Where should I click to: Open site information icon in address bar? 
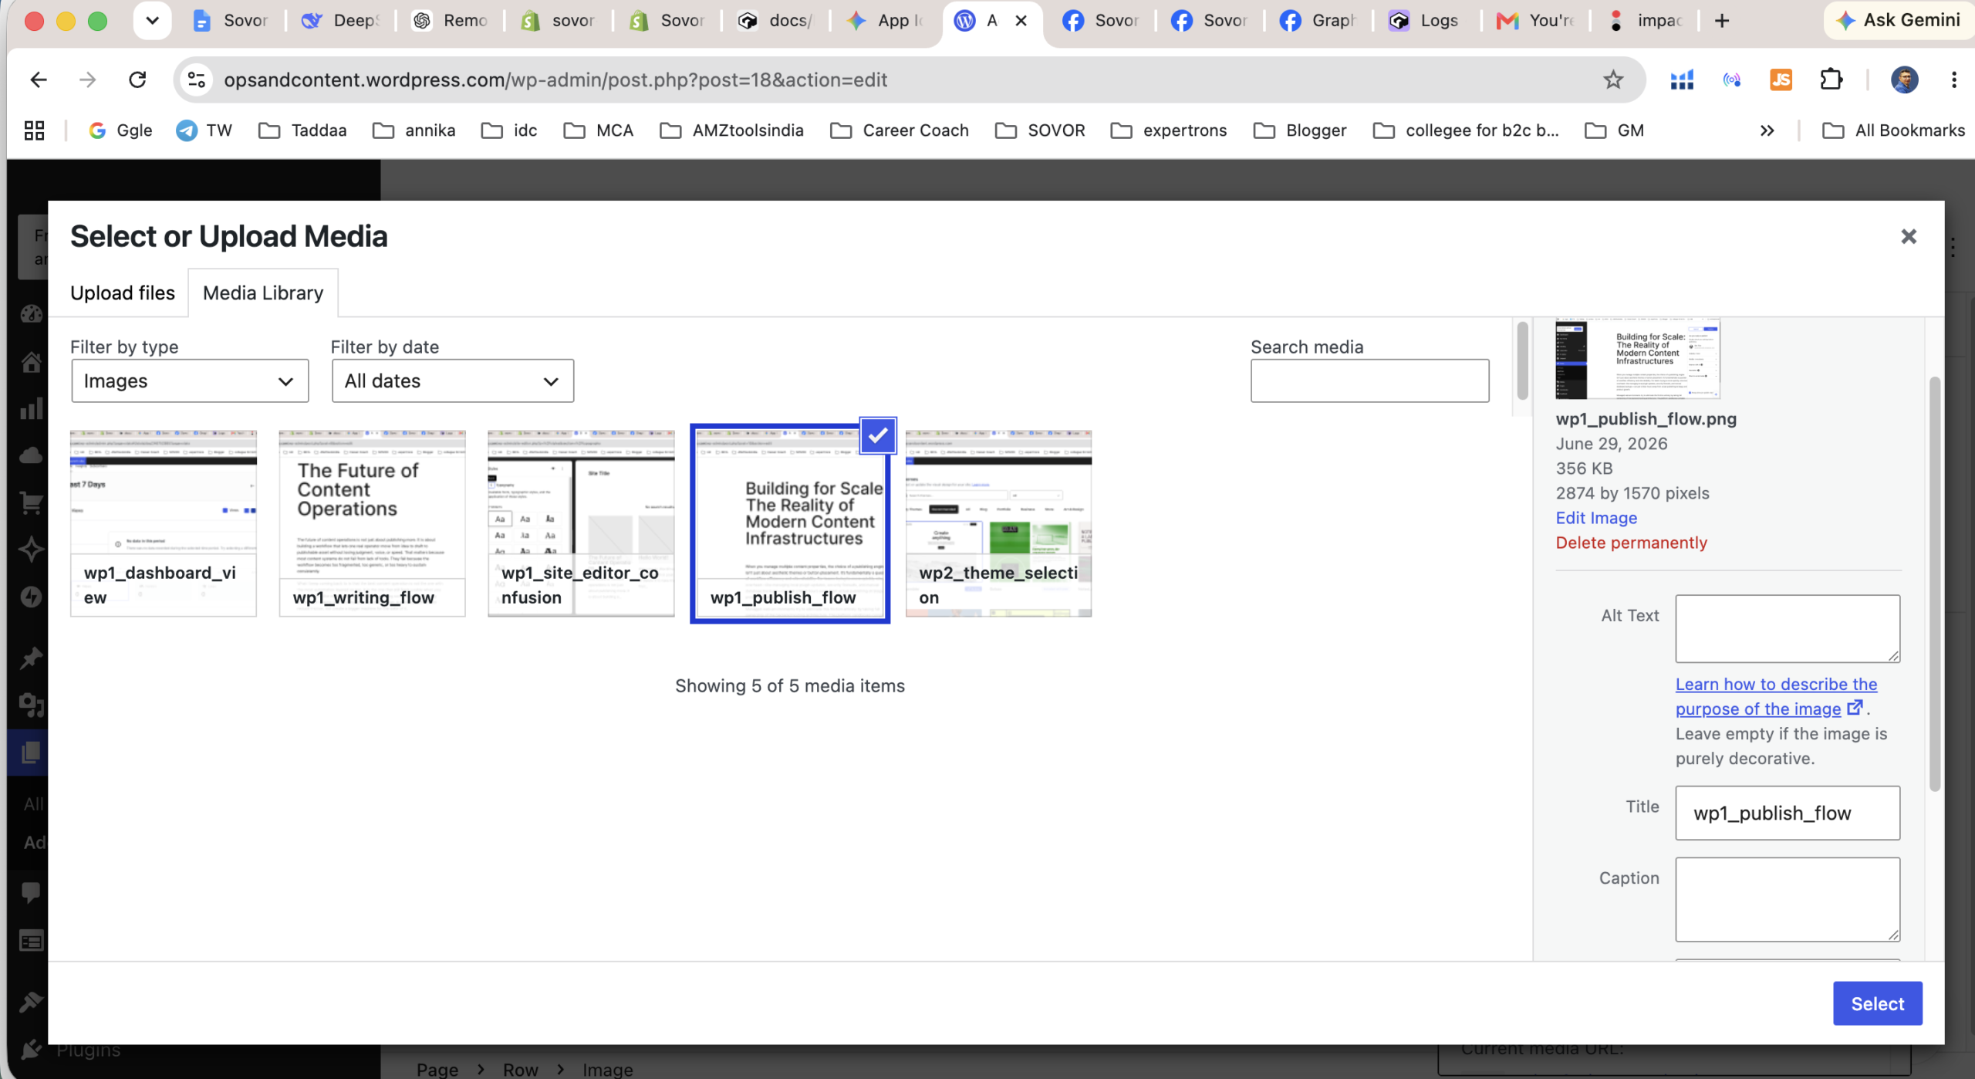tap(197, 79)
